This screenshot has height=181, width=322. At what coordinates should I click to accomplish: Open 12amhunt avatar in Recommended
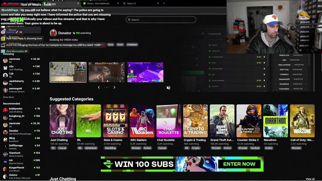pyautogui.click(x=5, y=154)
